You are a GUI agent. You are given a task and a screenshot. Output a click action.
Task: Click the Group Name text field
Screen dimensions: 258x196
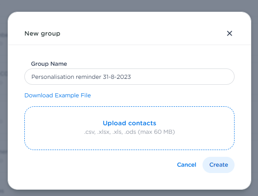(x=129, y=77)
